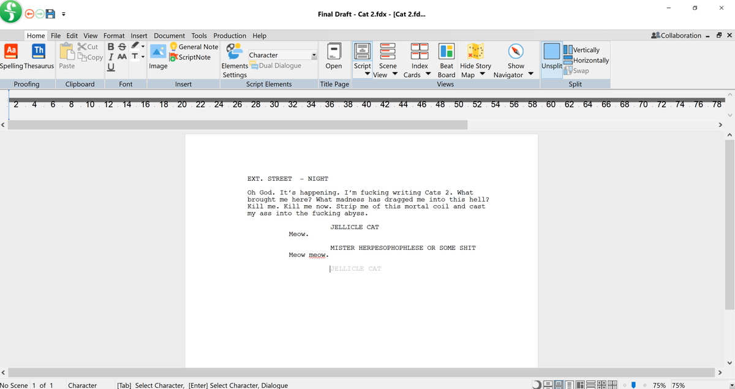Insert an Image into the script
The width and height of the screenshot is (735, 389).
158,56
